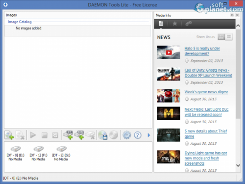245x184 pixels.
Task: Open Help with the question mark icon
Action: pyautogui.click(x=138, y=135)
